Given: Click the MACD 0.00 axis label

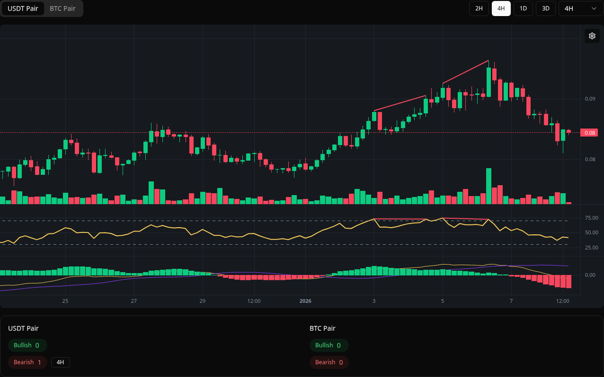Looking at the screenshot, I should pos(590,275).
